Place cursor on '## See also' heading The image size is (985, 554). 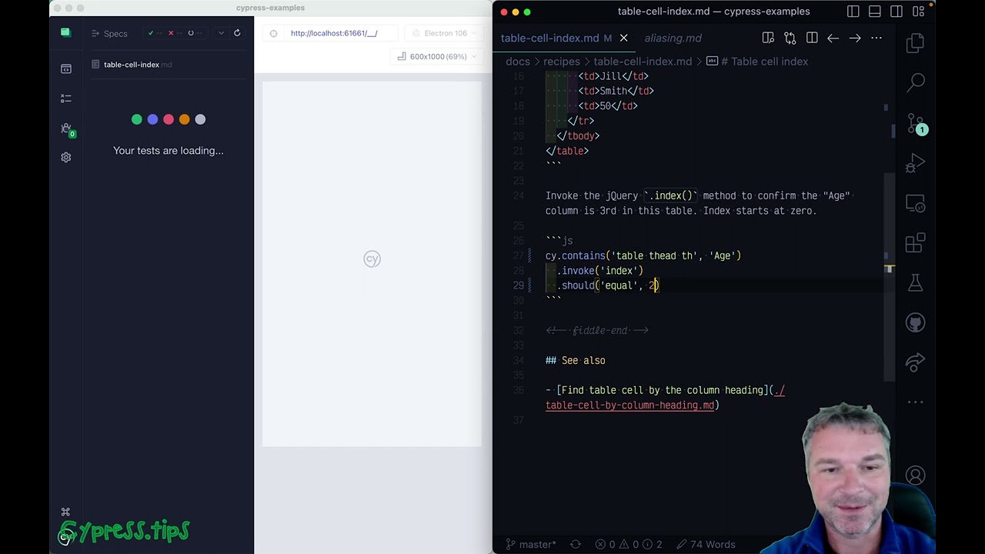(x=576, y=360)
